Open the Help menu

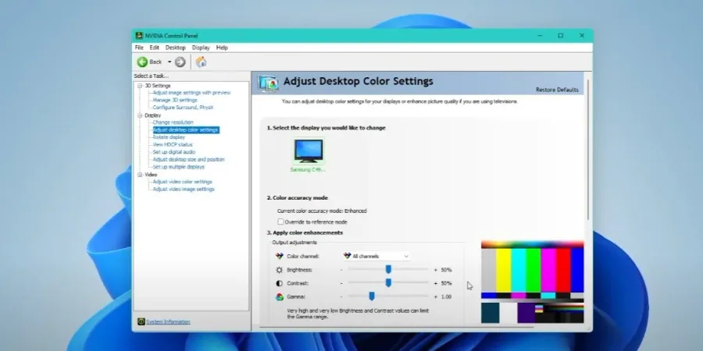tap(222, 48)
